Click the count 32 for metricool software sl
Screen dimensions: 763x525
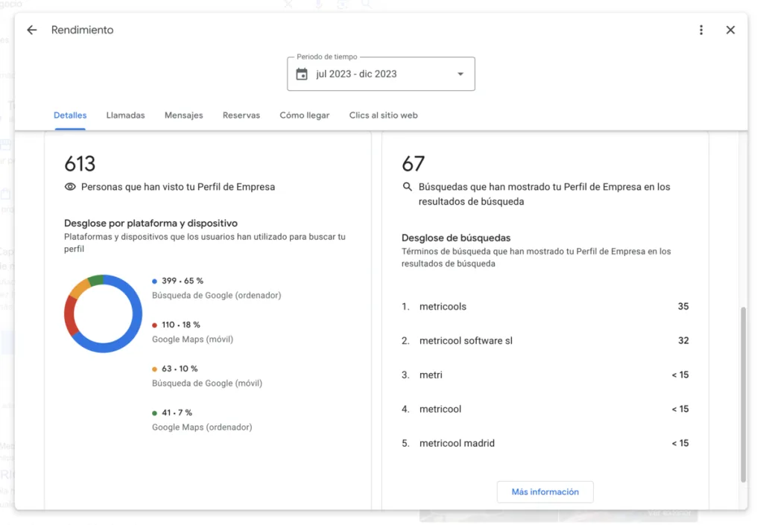683,341
